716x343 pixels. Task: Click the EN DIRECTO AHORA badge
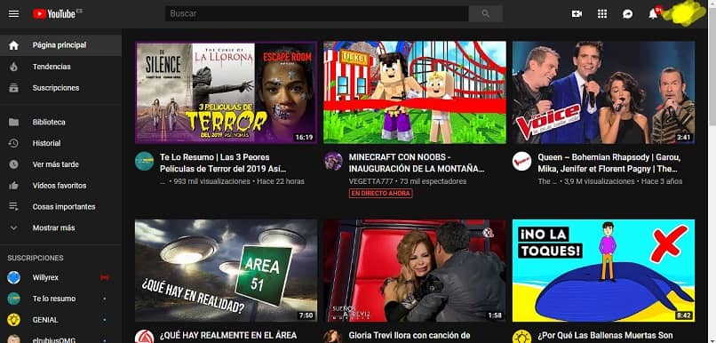381,194
